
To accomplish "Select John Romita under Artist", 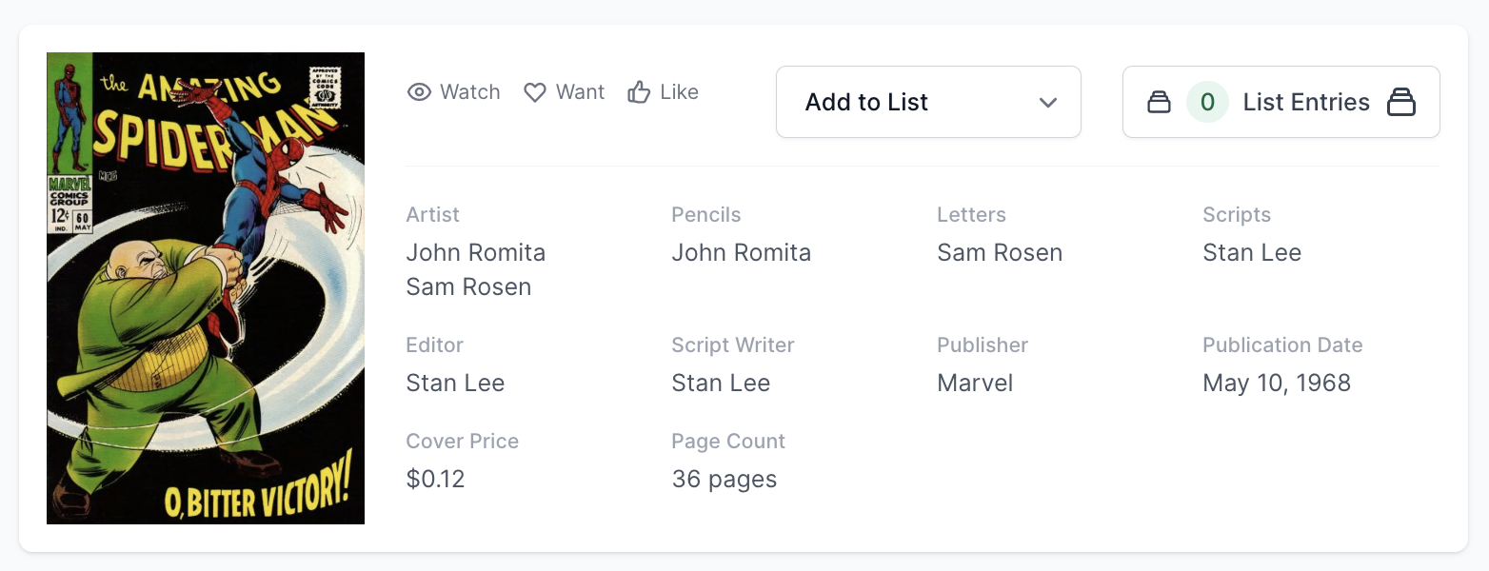I will click(x=476, y=253).
